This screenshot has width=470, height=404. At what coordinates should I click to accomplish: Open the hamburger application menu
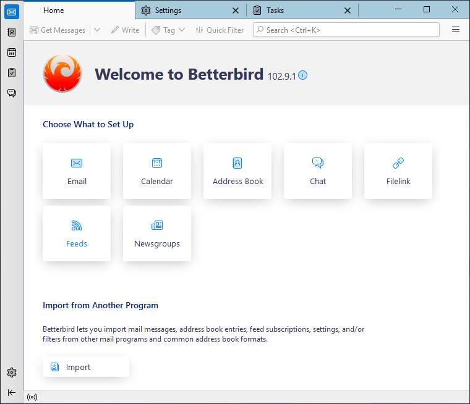pyautogui.click(x=456, y=30)
